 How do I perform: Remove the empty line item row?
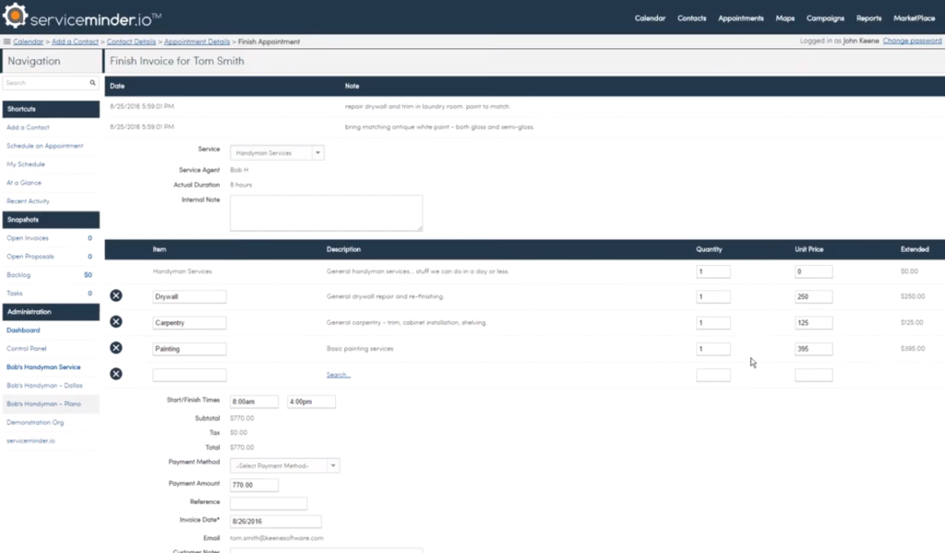pos(116,374)
